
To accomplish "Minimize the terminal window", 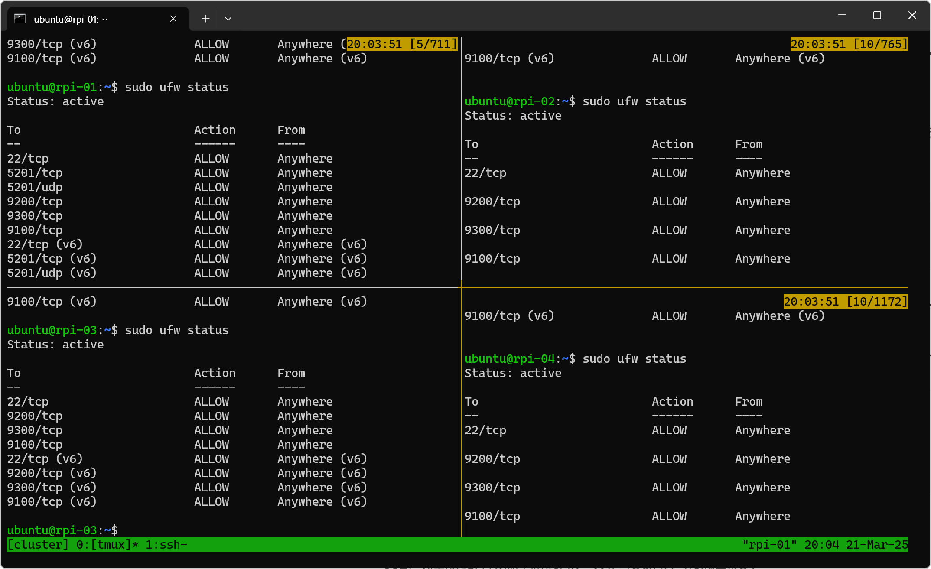I will point(842,15).
